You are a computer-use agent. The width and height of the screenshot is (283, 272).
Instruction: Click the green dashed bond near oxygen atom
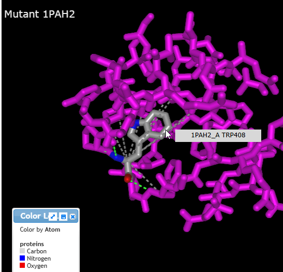click(138, 184)
